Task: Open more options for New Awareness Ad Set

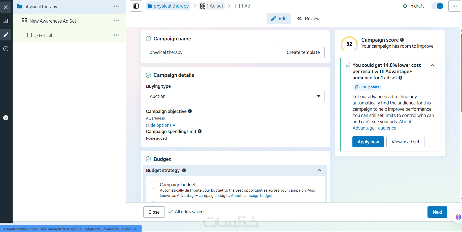Action: pyautogui.click(x=116, y=21)
